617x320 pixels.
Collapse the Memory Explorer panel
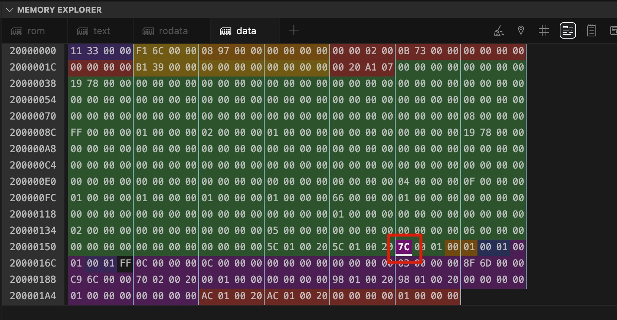click(10, 10)
